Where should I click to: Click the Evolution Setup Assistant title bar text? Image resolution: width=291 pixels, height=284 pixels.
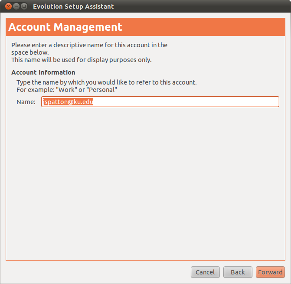(x=73, y=7)
